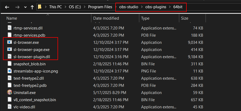Navigate to obs-plugins breadcrumb
Viewport: 241px width, 111px height.
156,7
